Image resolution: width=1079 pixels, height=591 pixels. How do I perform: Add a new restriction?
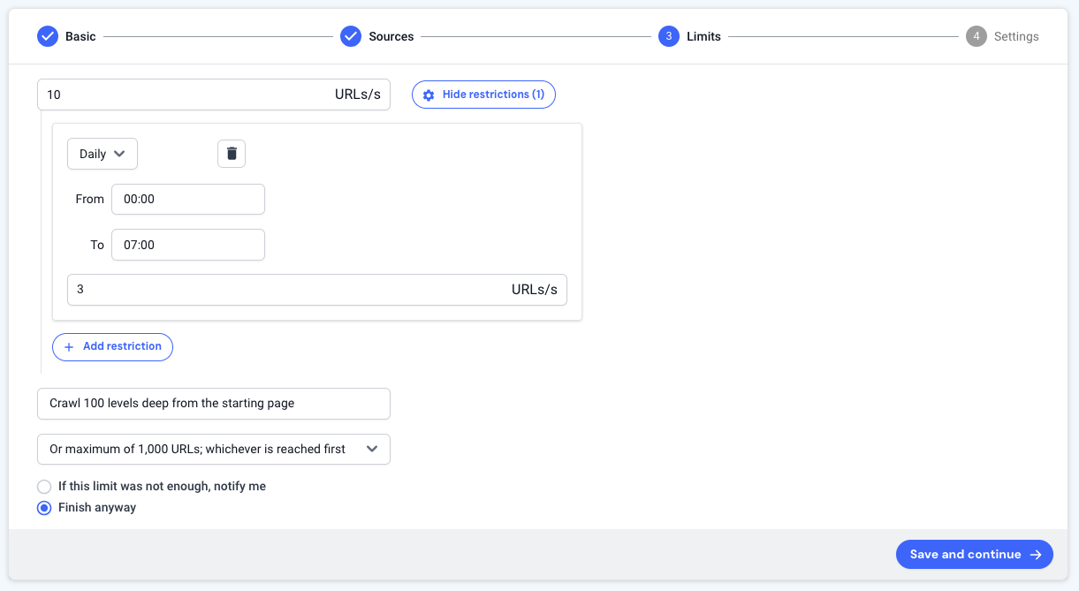click(112, 346)
